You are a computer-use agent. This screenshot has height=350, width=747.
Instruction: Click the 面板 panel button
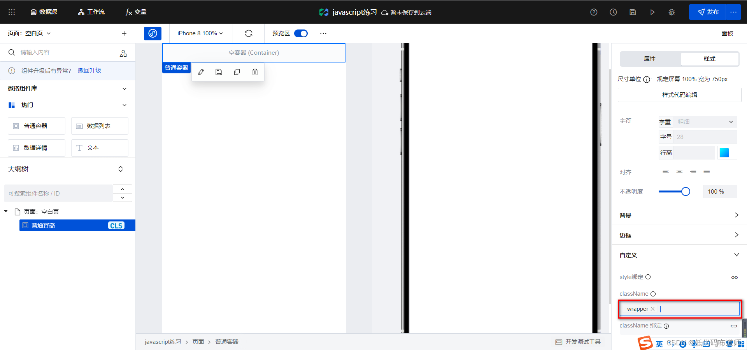[727, 33]
